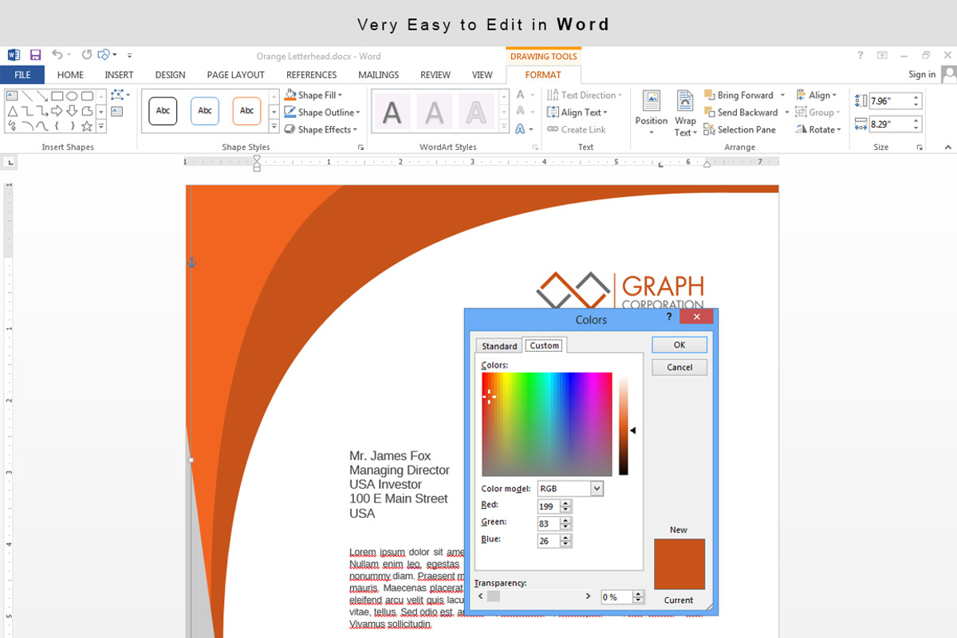Switch to the INSERT tab
Screen dimensions: 957x638
(119, 75)
